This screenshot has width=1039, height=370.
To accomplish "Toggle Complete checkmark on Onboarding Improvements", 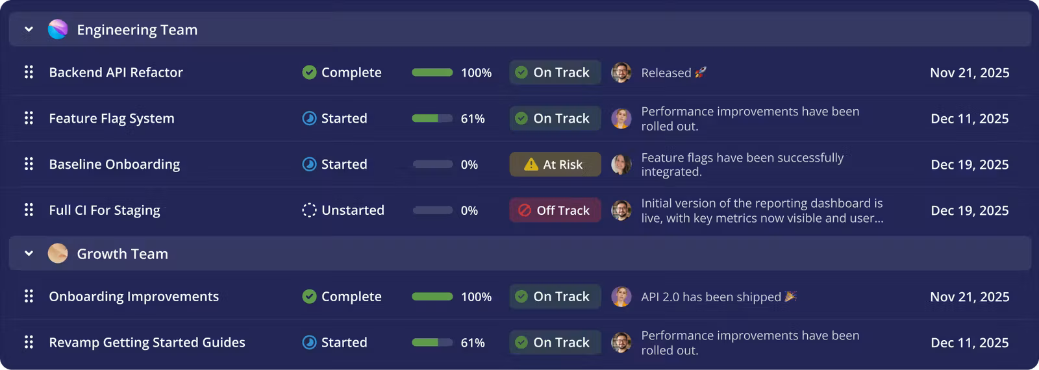I will pos(309,296).
